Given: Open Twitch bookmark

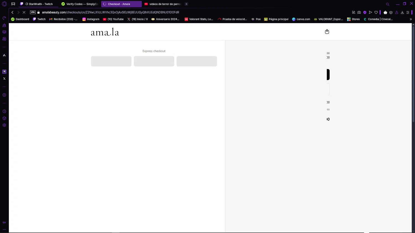Looking at the screenshot, I should pos(39,19).
